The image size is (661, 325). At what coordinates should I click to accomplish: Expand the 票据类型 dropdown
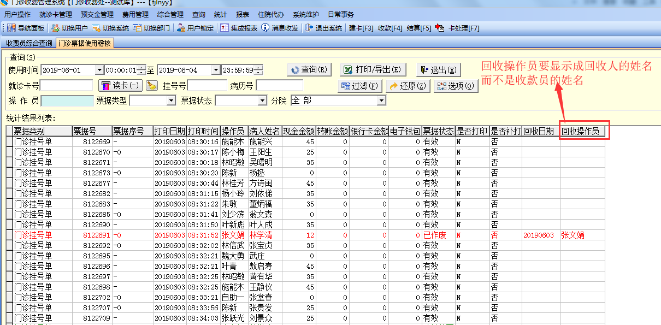point(172,101)
